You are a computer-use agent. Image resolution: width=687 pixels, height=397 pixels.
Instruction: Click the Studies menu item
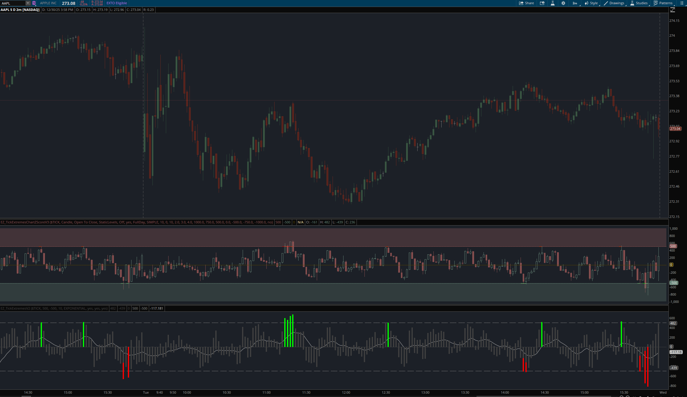[641, 3]
